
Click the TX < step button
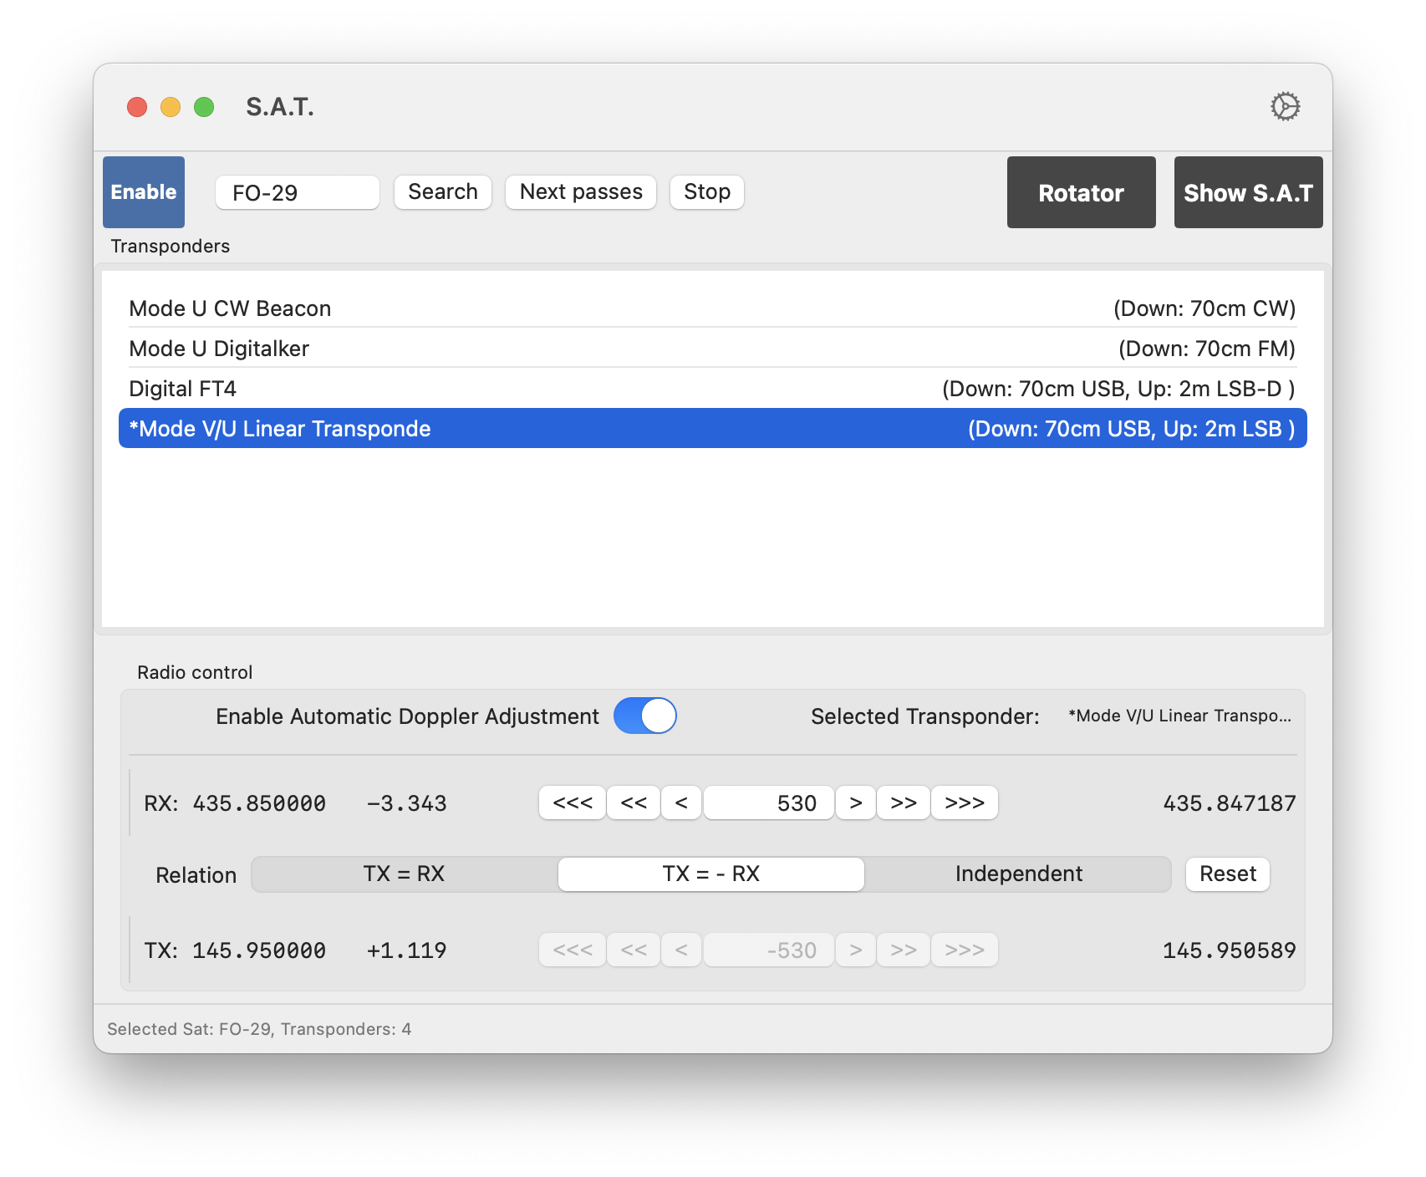pos(681,950)
